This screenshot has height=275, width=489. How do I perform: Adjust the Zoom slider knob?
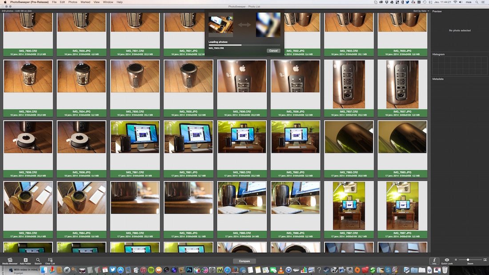(x=468, y=259)
